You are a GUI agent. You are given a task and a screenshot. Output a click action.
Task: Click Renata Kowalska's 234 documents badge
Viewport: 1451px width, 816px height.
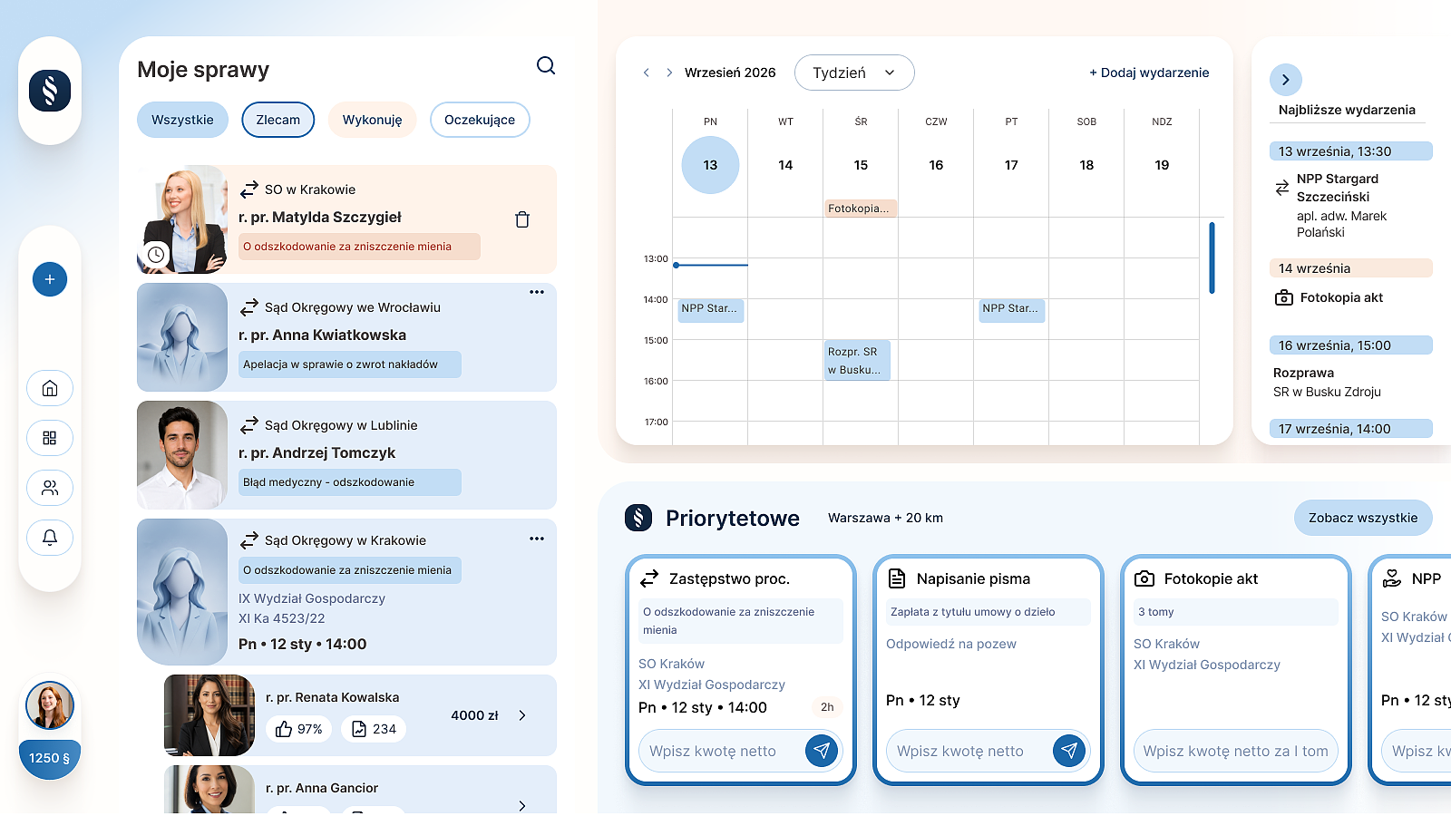(x=374, y=729)
